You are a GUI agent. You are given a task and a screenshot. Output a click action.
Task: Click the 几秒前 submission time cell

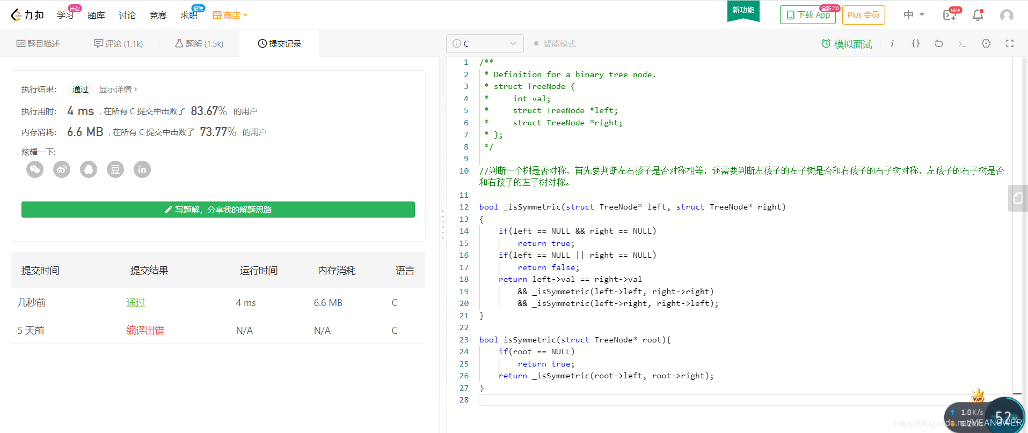(32, 303)
